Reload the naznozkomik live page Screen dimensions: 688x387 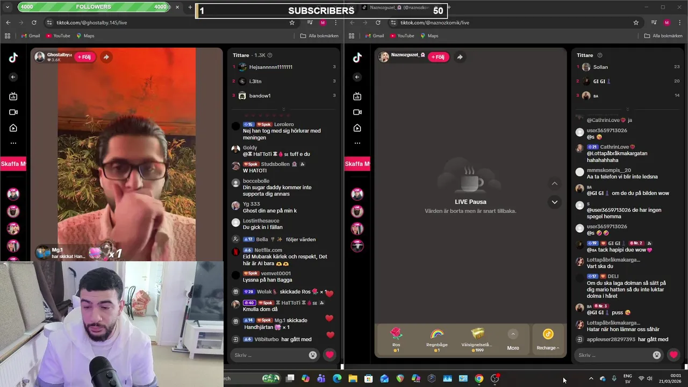[x=378, y=23]
